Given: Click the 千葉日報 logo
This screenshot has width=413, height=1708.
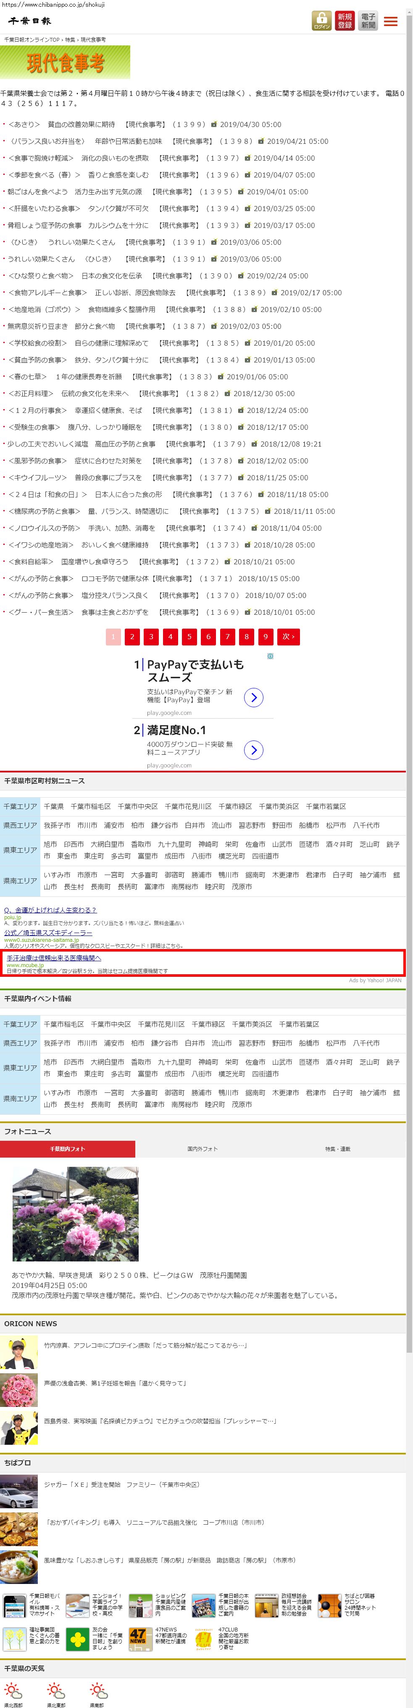Looking at the screenshot, I should point(29,21).
